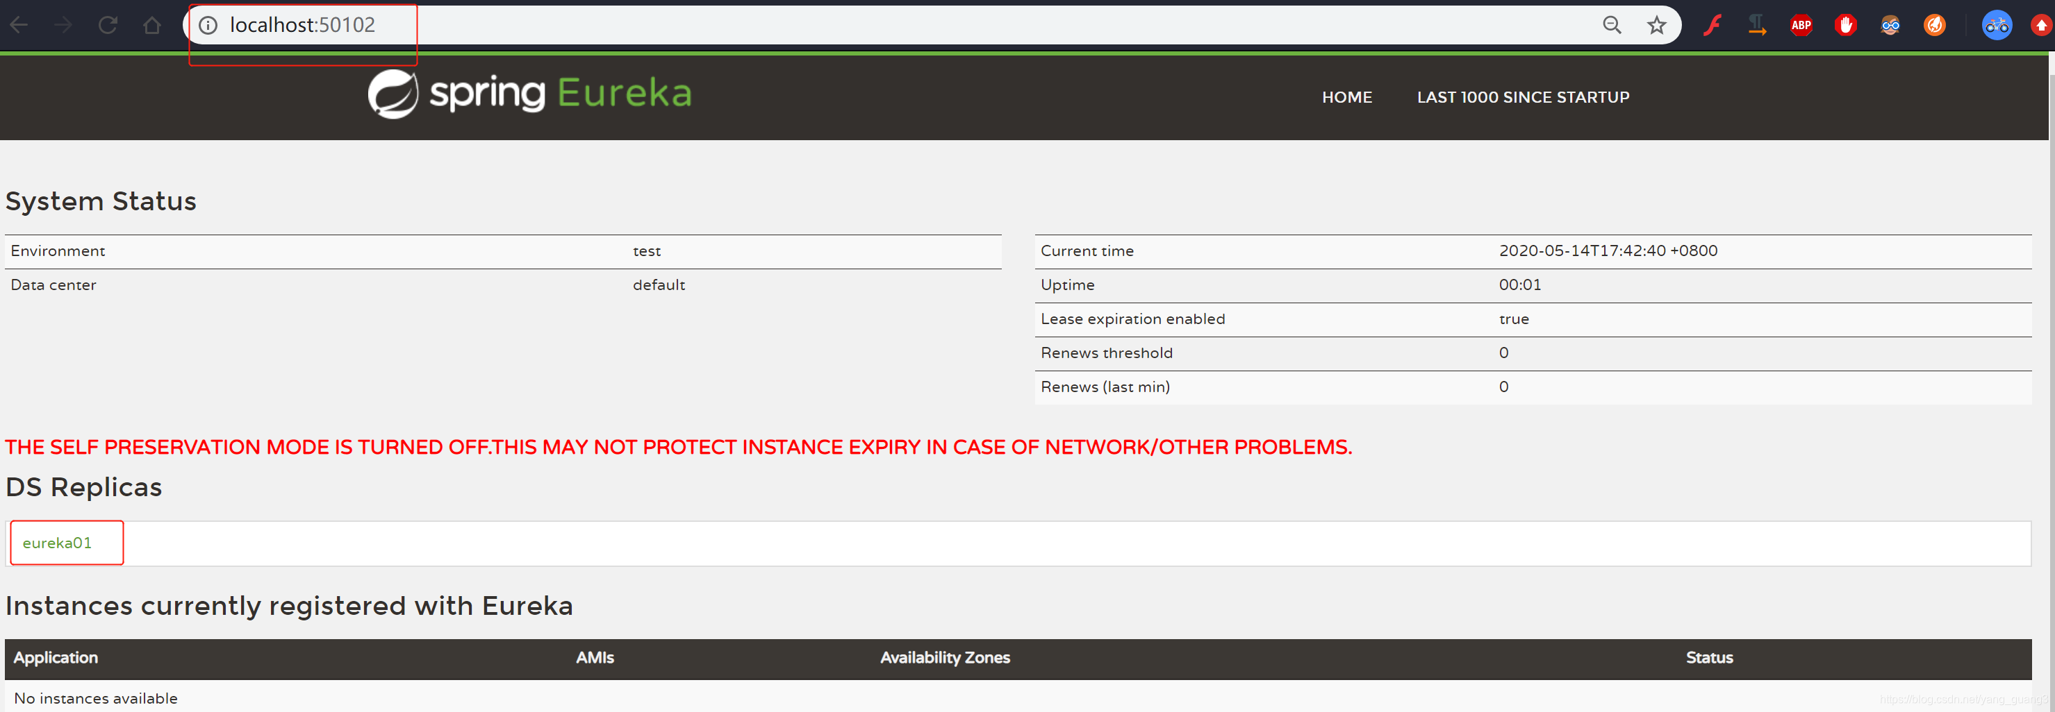
Task: Click the Data center label cell
Action: click(53, 285)
